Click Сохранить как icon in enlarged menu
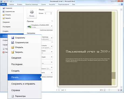The width and height of the screenshot is (124, 99). point(13,42)
